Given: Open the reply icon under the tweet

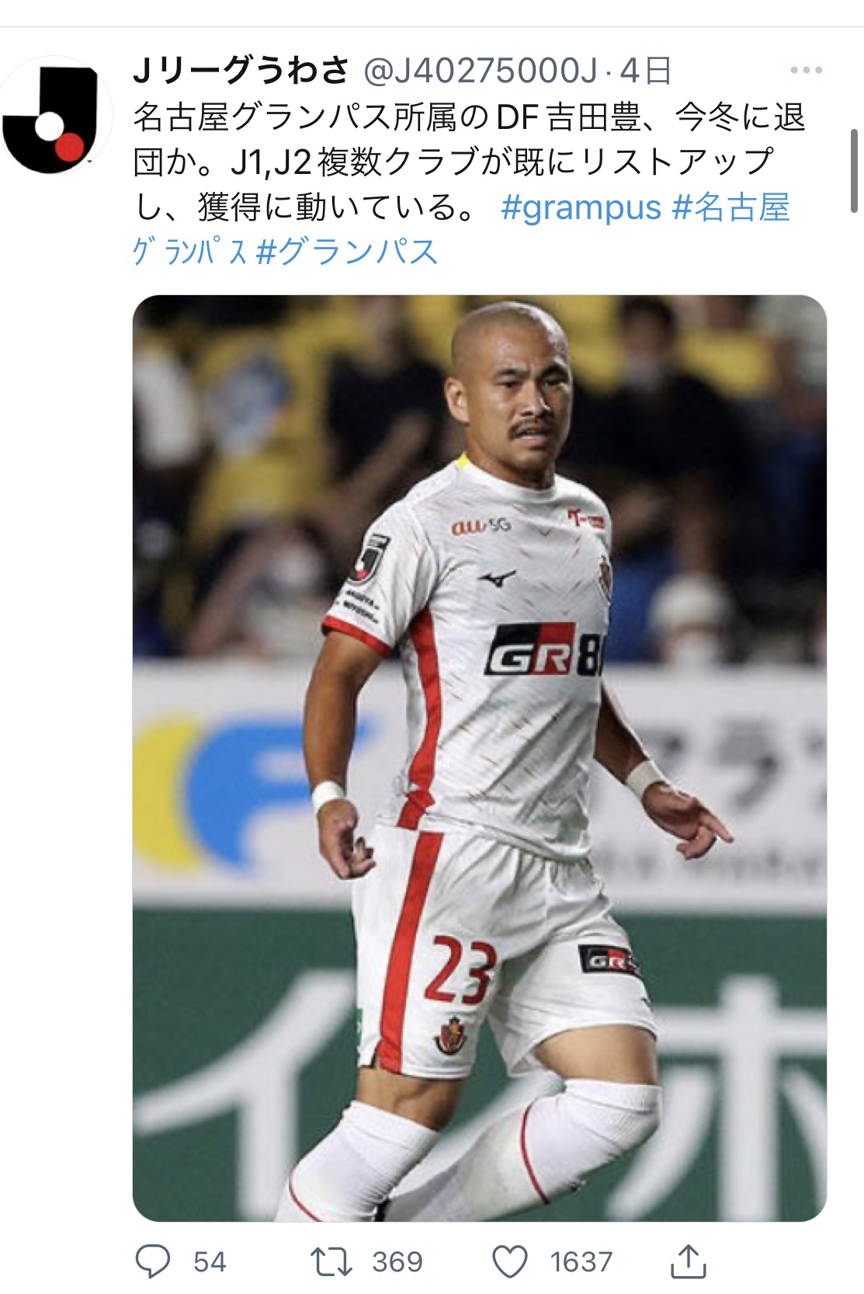Looking at the screenshot, I should [x=153, y=1261].
